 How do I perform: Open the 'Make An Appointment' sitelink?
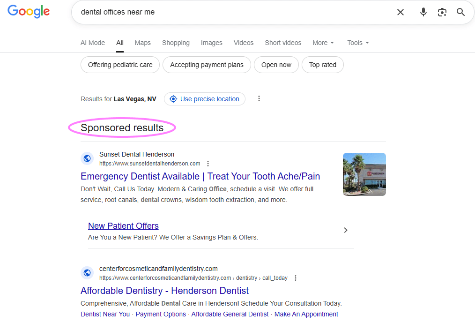(x=306, y=314)
